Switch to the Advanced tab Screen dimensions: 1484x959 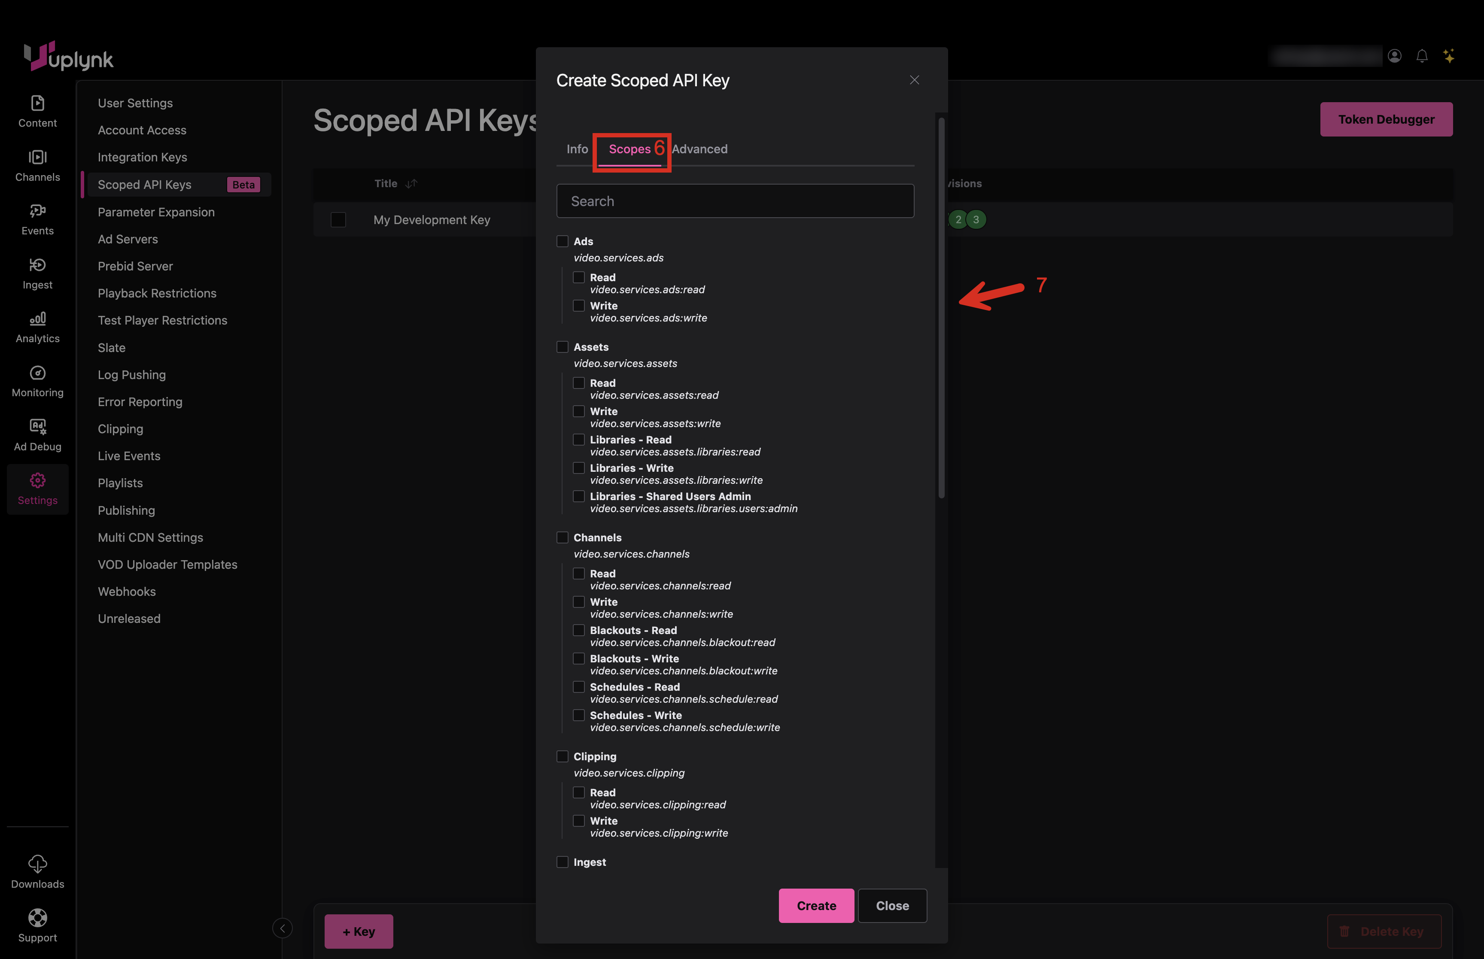click(x=699, y=149)
